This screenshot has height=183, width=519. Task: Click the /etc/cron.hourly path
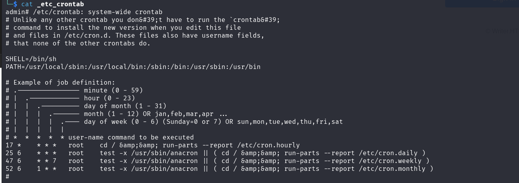[268, 145]
